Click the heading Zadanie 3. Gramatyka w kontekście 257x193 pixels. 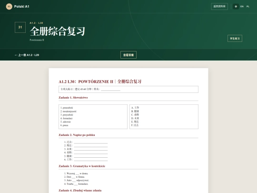(82, 166)
